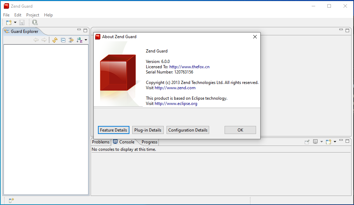This screenshot has width=354, height=205.
Task: Click the Encode project icon with 010
Action: [35, 22]
